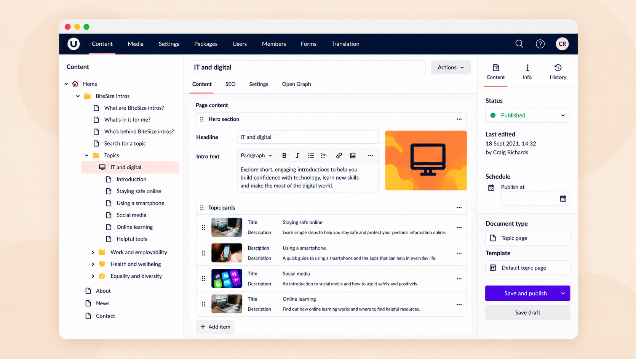Toggle italic formatting in Intro text

tap(297, 155)
